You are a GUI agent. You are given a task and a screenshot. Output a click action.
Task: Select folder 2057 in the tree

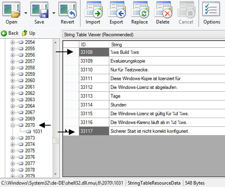coord(27,61)
